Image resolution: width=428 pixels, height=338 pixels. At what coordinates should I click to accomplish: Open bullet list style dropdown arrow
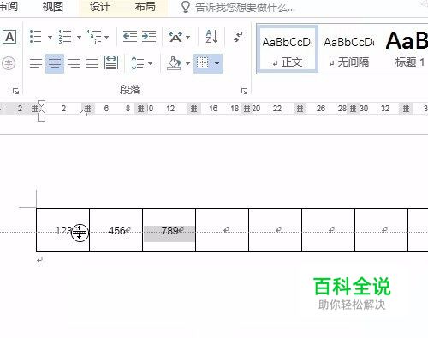(50, 37)
